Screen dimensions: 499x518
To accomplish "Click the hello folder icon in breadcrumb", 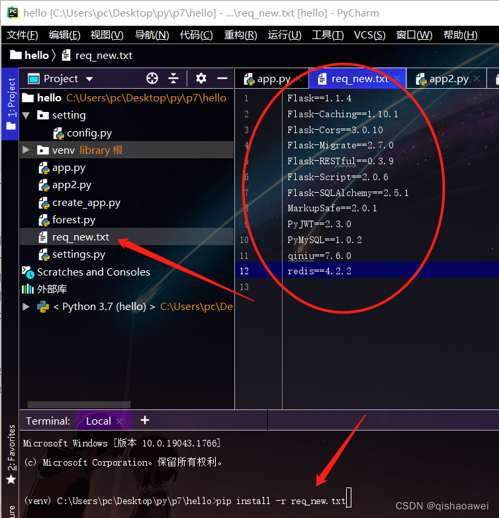I will [x=15, y=55].
